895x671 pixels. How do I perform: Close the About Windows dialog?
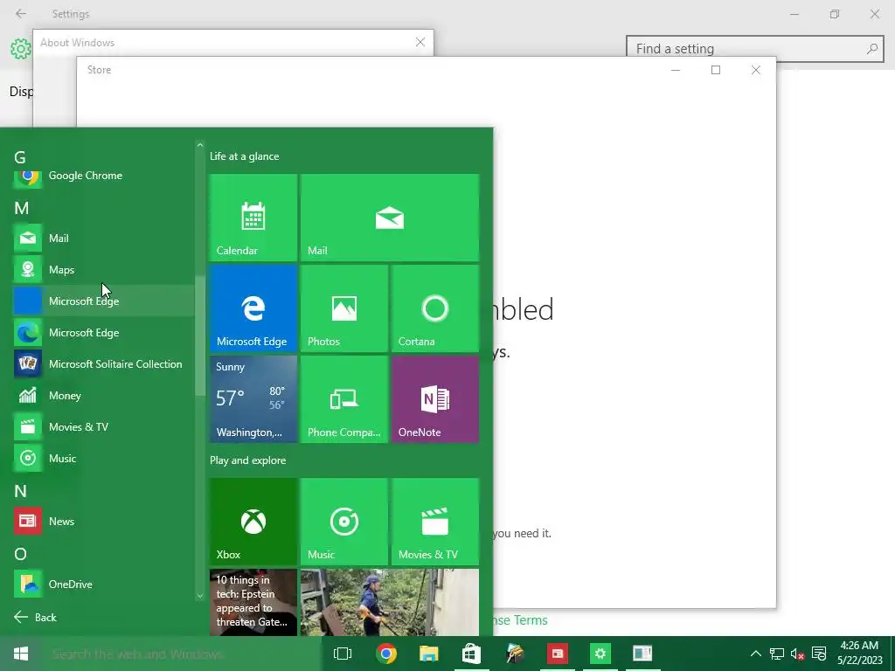420,42
